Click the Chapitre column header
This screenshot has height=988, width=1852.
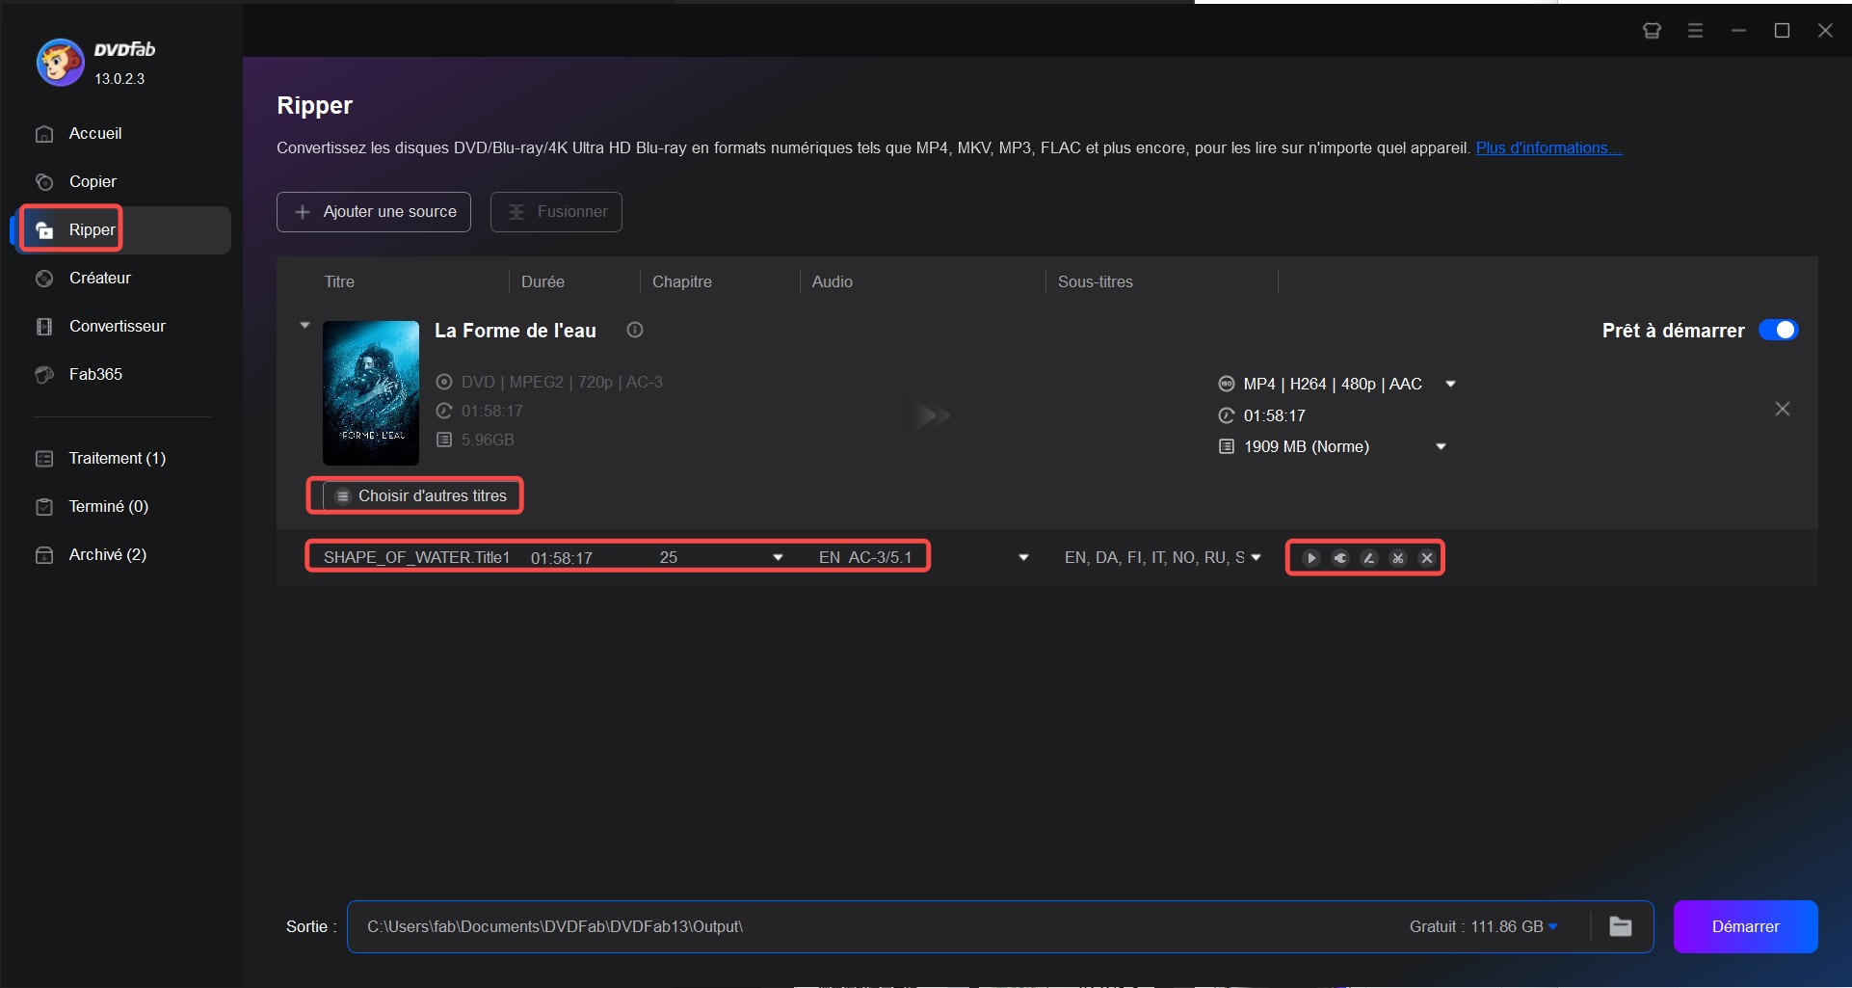(x=682, y=281)
